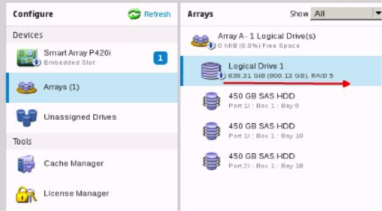Open Arrays (1) in Devices list
This screenshot has width=382, height=211.
92,87
